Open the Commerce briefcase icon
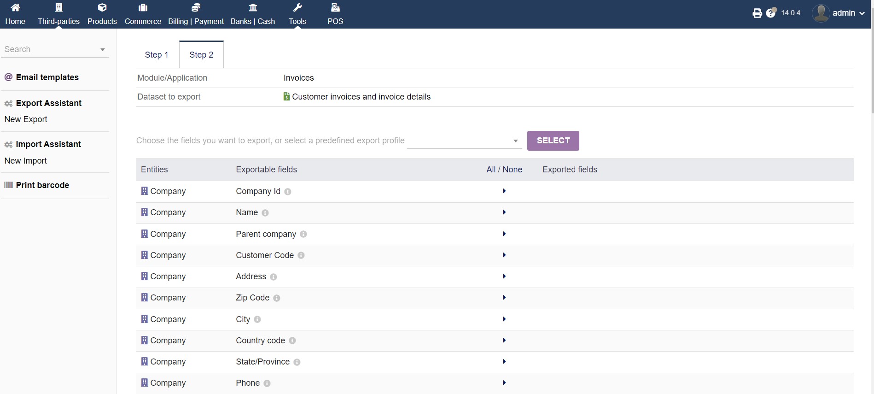Image resolution: width=874 pixels, height=394 pixels. [x=143, y=8]
